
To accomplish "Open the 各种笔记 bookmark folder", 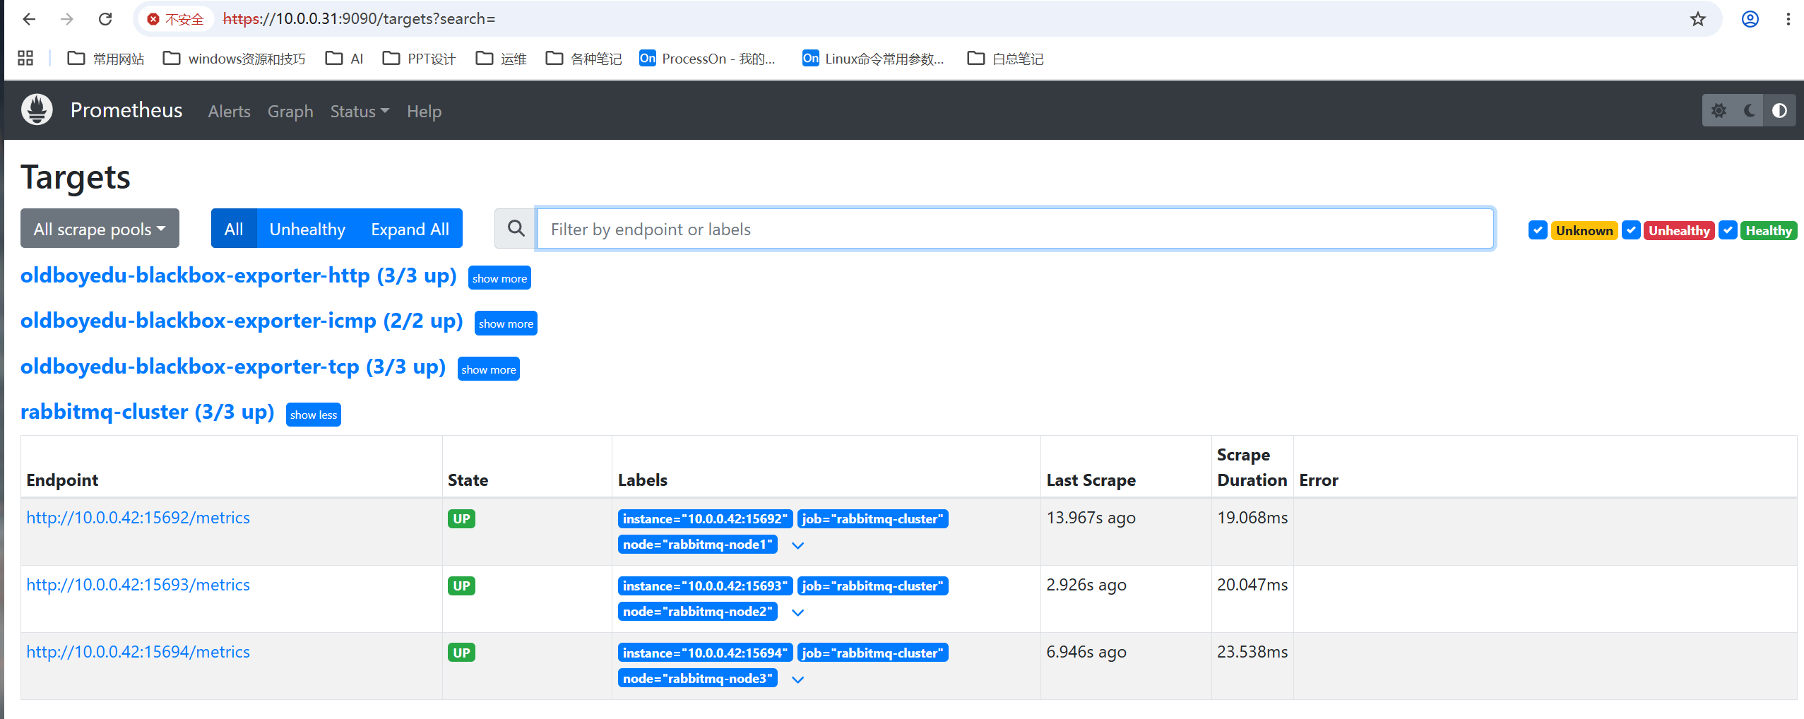I will pyautogui.click(x=584, y=59).
